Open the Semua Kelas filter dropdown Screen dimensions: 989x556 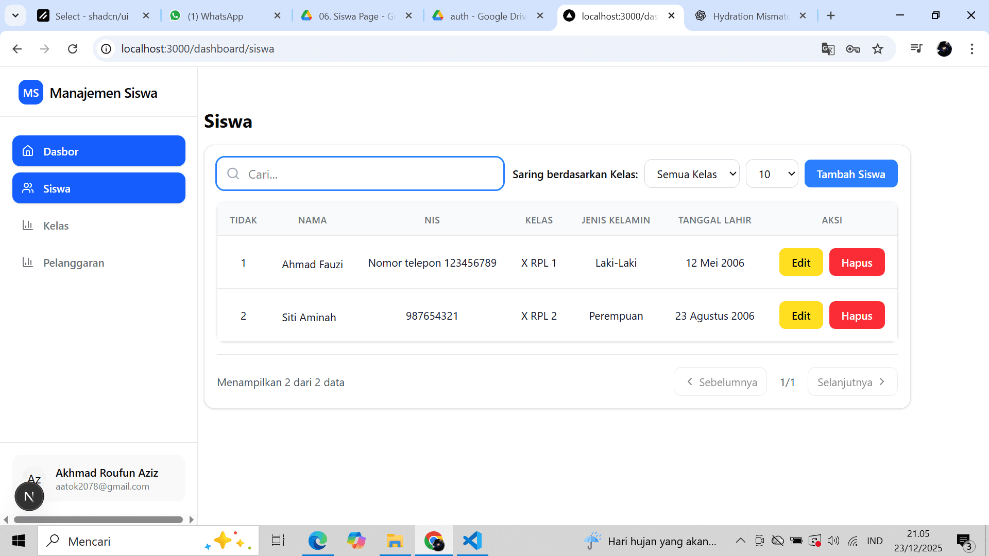pos(692,174)
